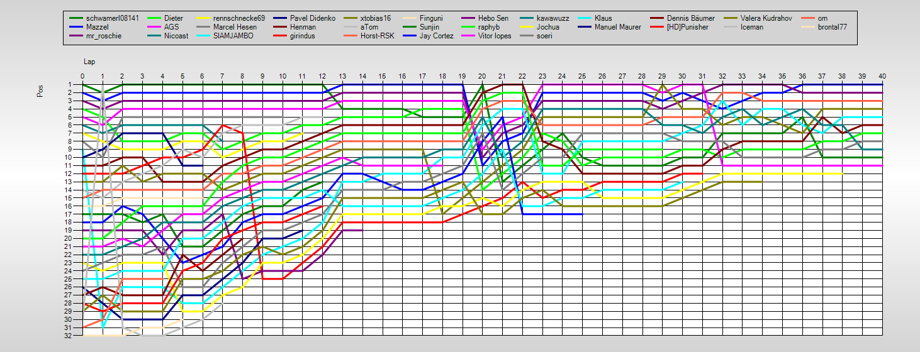920x352 pixels.
Task: Click lap 40 marker on the axis
Action: pyautogui.click(x=882, y=76)
